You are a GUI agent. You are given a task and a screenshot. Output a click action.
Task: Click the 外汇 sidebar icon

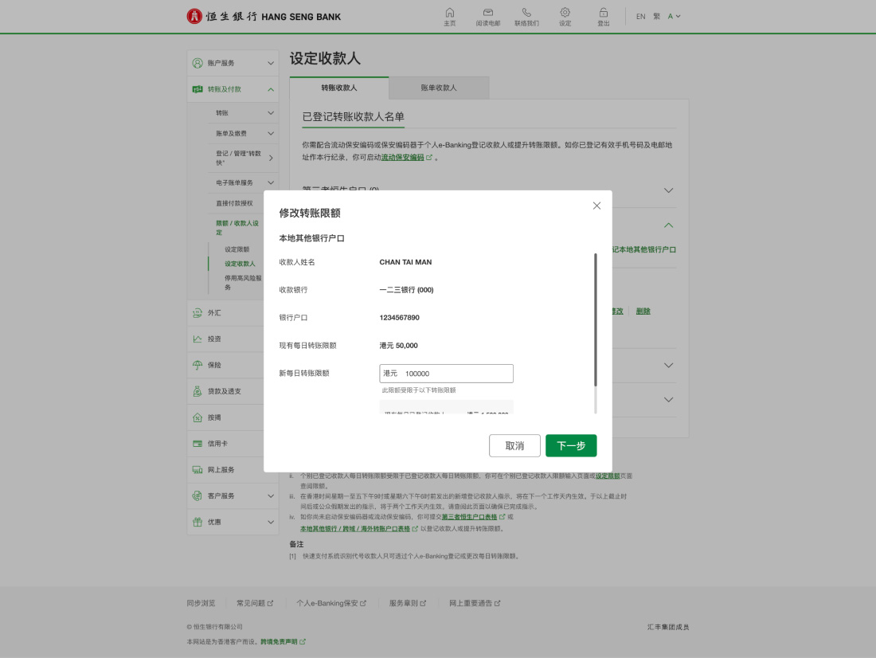(197, 313)
